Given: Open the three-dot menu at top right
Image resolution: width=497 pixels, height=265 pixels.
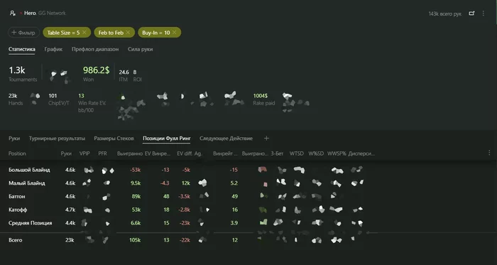Looking at the screenshot, I should (x=483, y=13).
